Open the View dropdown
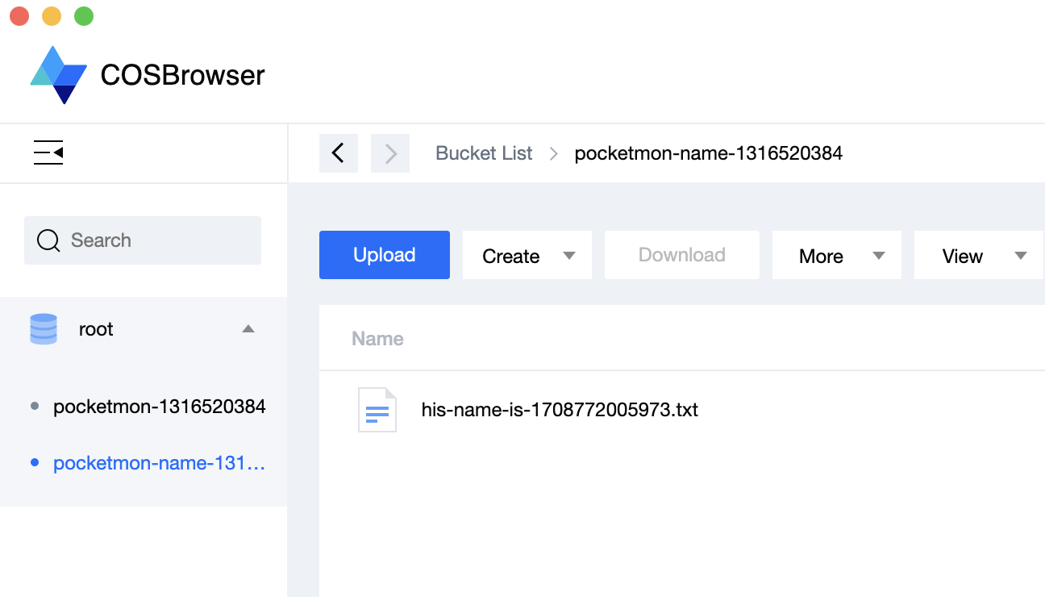This screenshot has width=1045, height=597. click(979, 256)
